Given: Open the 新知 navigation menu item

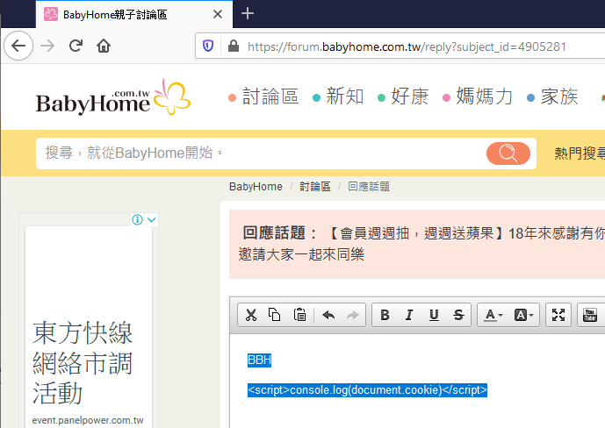Looking at the screenshot, I should (x=338, y=96).
